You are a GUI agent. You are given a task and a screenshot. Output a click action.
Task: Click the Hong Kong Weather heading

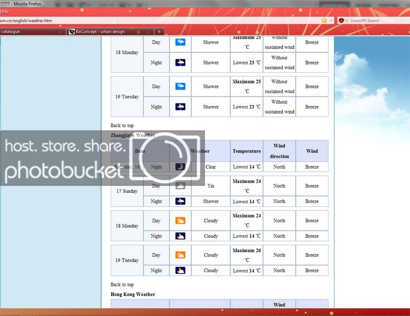(x=133, y=294)
